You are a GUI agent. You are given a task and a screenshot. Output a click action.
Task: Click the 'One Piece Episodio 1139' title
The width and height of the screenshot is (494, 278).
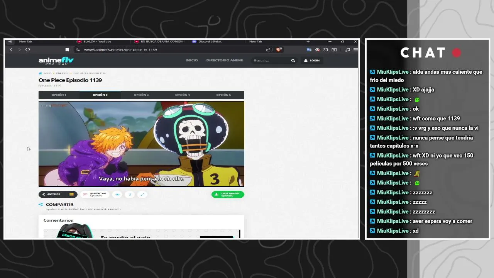(x=70, y=80)
